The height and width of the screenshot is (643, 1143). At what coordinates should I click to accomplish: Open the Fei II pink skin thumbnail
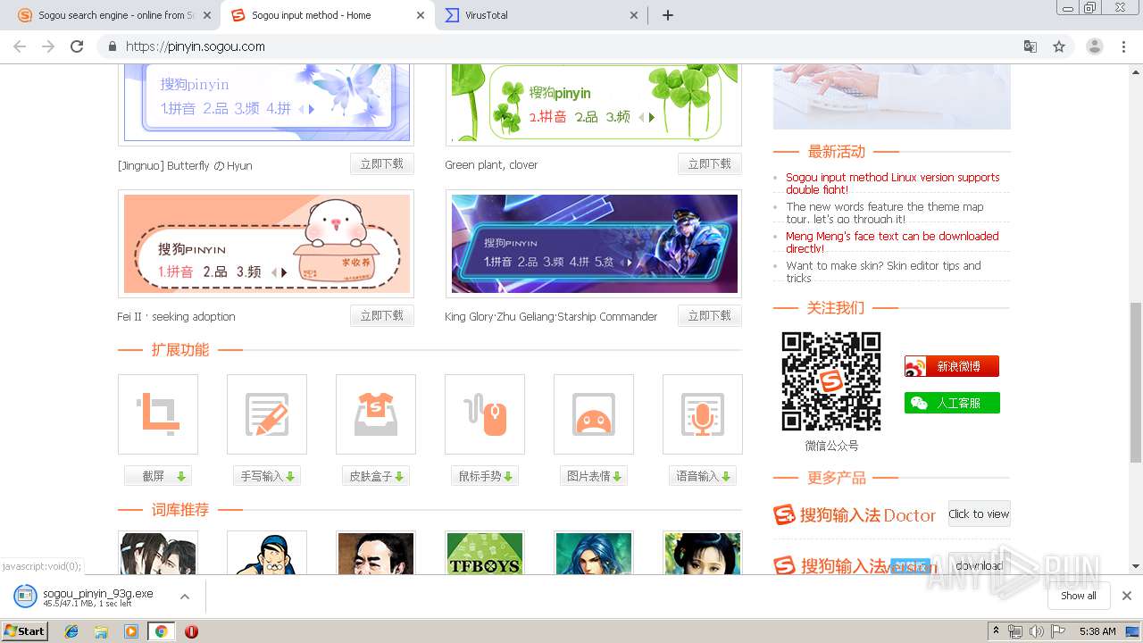coord(266,244)
